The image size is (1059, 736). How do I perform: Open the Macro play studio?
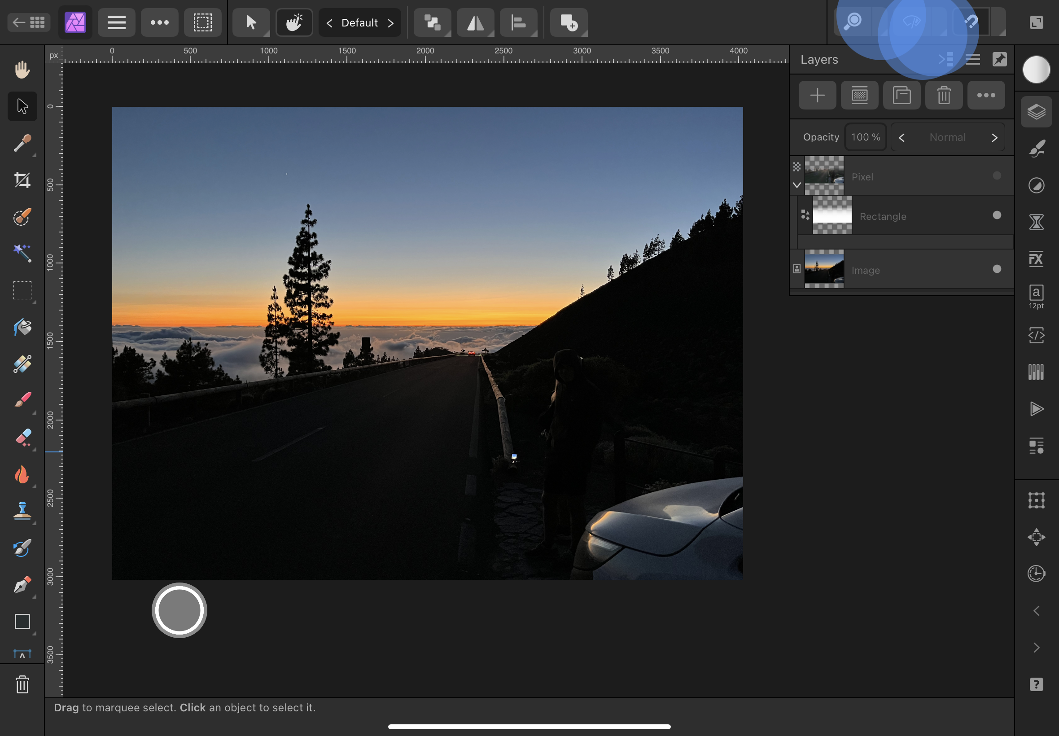click(x=1036, y=408)
